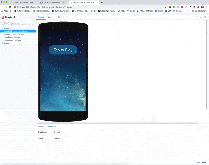Click the zoom out canvas icon
Viewport: 209px width, 165px height.
coord(63,17)
